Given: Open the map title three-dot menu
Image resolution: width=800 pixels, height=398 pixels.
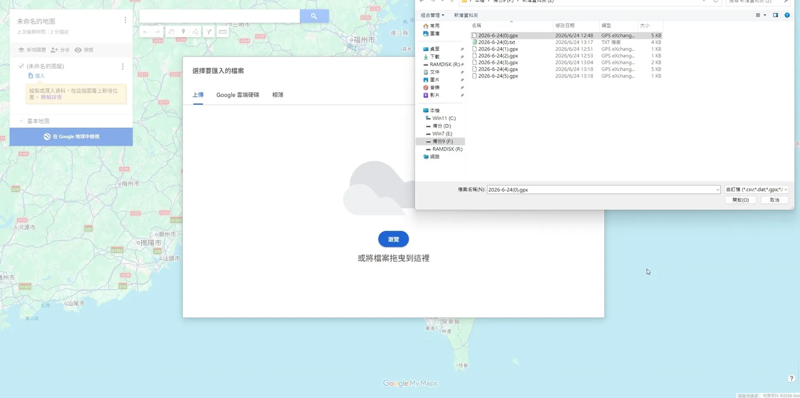Looking at the screenshot, I should [x=125, y=20].
